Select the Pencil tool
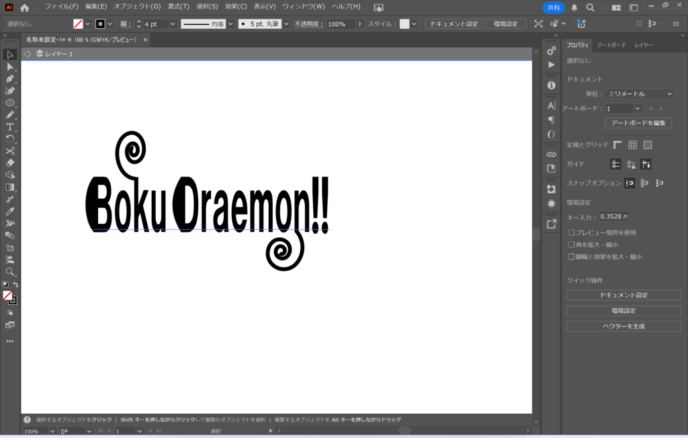Viewport: 688px width, 438px height. [x=9, y=115]
